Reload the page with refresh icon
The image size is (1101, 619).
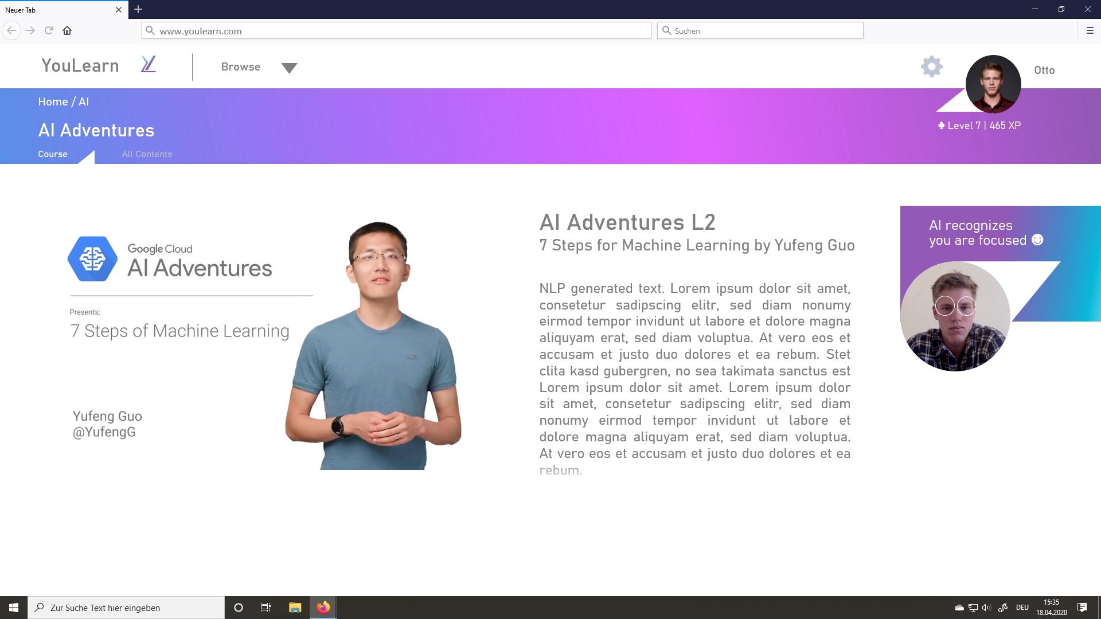pos(49,30)
